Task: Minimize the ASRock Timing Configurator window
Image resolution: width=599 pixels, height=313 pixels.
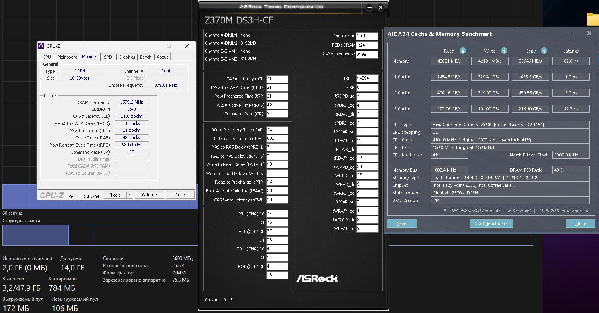Action: pos(370,7)
